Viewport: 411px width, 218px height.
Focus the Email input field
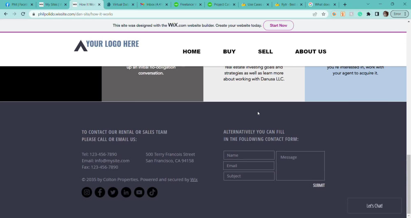tap(249, 166)
